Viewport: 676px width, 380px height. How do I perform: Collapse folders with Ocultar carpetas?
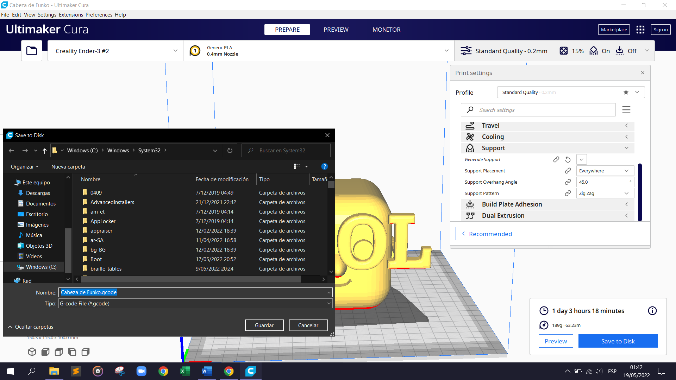click(31, 327)
